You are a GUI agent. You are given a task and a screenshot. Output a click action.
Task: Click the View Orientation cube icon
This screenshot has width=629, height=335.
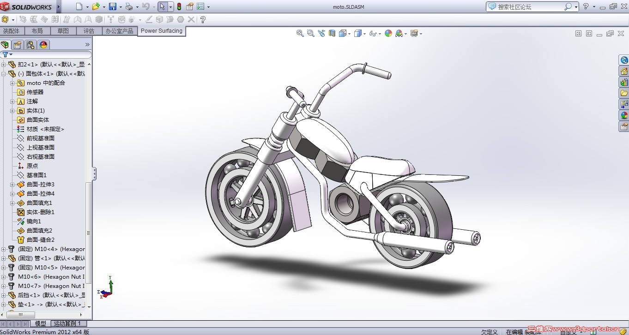(x=343, y=33)
